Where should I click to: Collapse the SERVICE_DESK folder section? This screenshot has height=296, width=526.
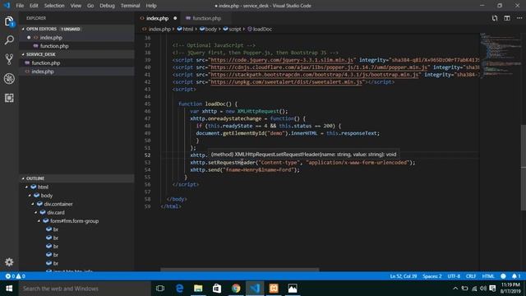pos(23,54)
